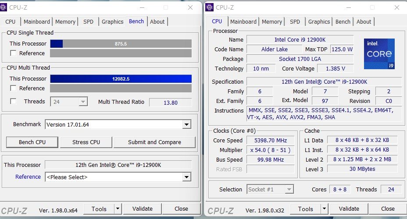Start the Stress CPU test

86,142
